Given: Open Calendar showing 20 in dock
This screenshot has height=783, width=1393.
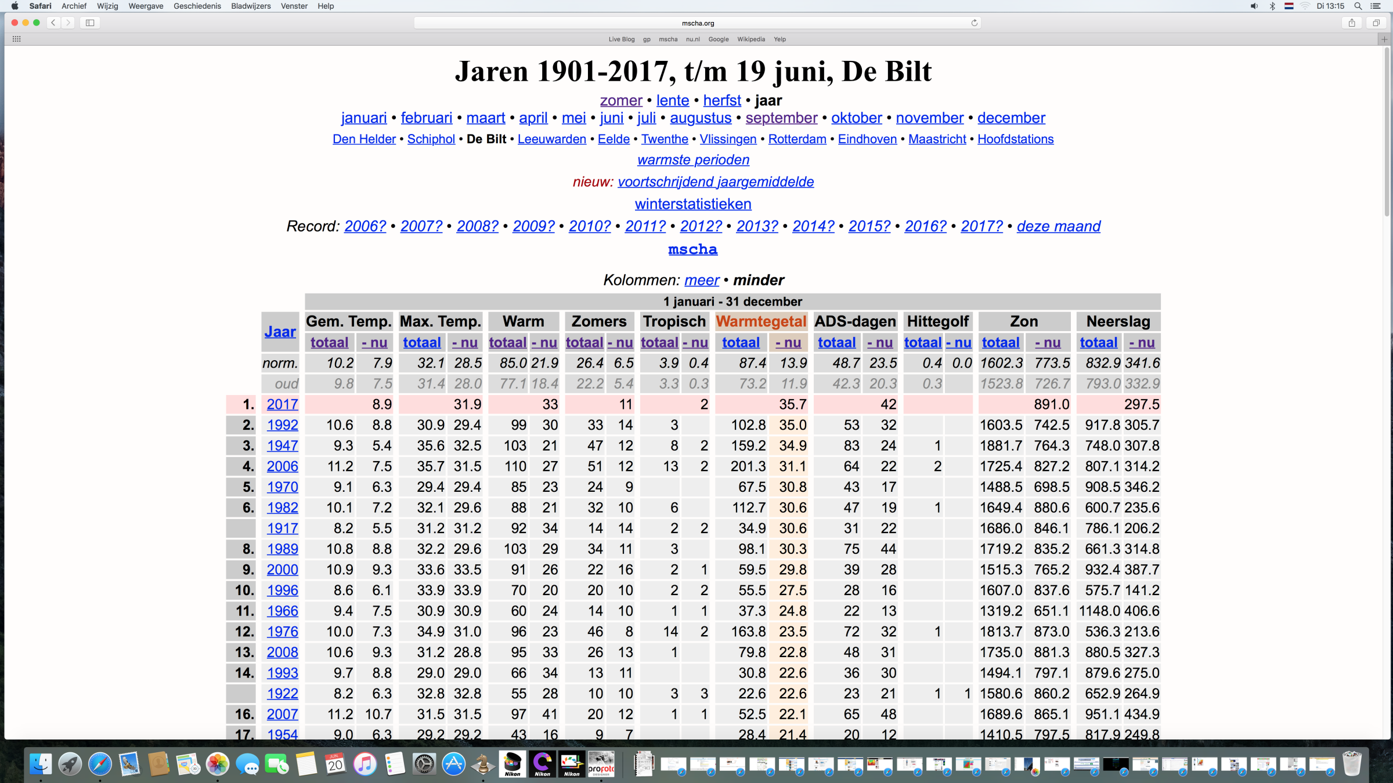Looking at the screenshot, I should 335,764.
